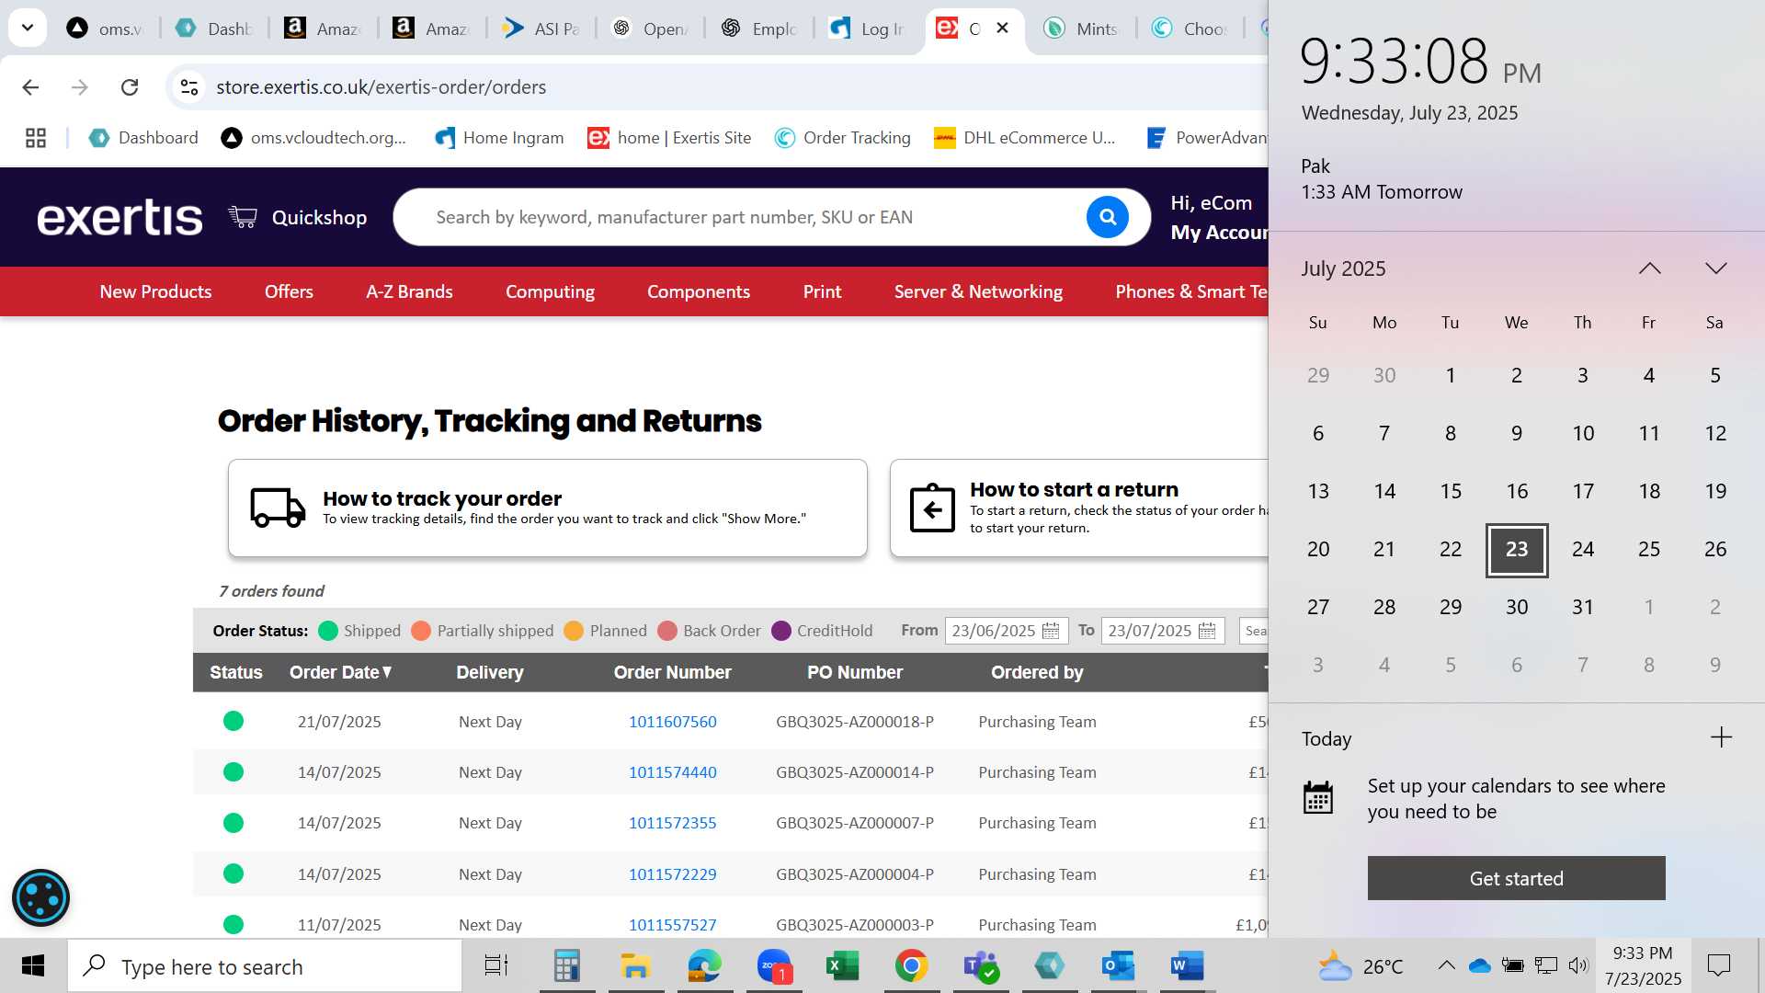Open calendar picker for To date
Image resolution: width=1765 pixels, height=993 pixels.
point(1207,631)
